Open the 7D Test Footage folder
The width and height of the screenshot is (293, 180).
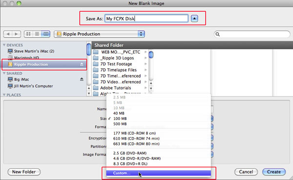coord(120,64)
